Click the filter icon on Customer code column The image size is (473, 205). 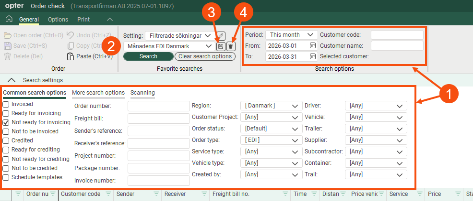click(x=108, y=194)
